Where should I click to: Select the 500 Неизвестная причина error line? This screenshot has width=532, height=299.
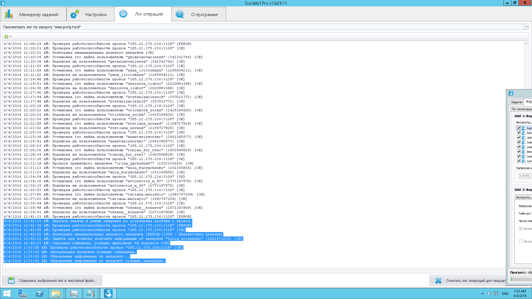tap(113, 234)
